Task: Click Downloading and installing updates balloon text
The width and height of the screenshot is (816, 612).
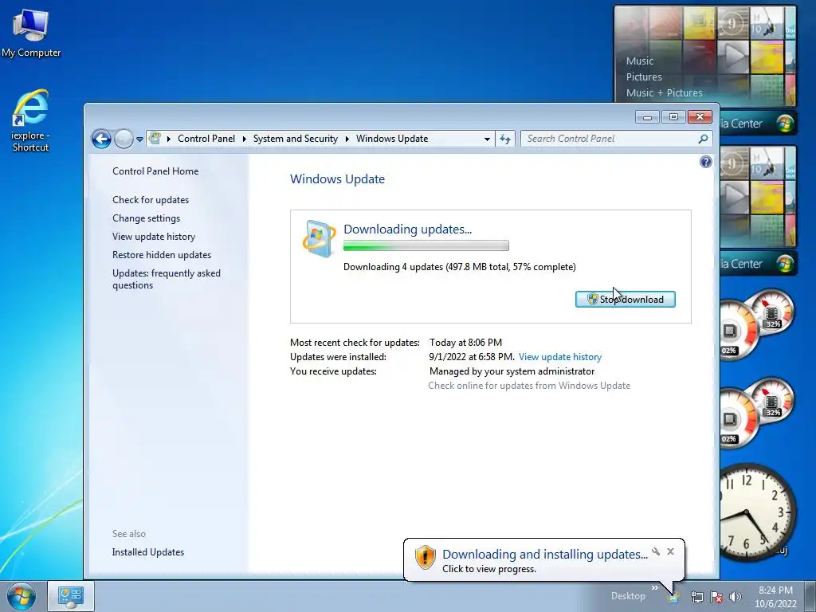Action: (x=545, y=555)
